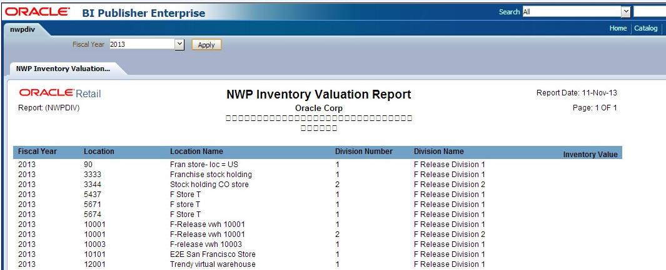Viewport: 666px width, 270px height.
Task: Click location cell 3333
Action: tap(92, 175)
